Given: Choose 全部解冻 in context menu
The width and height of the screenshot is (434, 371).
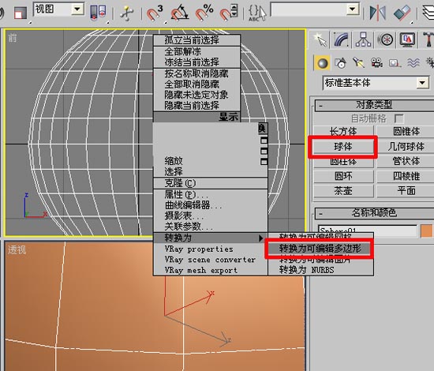Looking at the screenshot, I should click(196, 52).
